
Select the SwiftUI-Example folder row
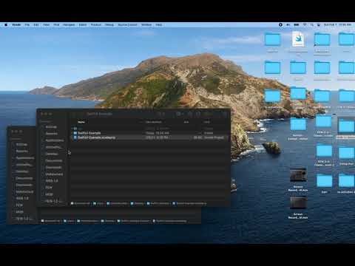tap(149, 133)
